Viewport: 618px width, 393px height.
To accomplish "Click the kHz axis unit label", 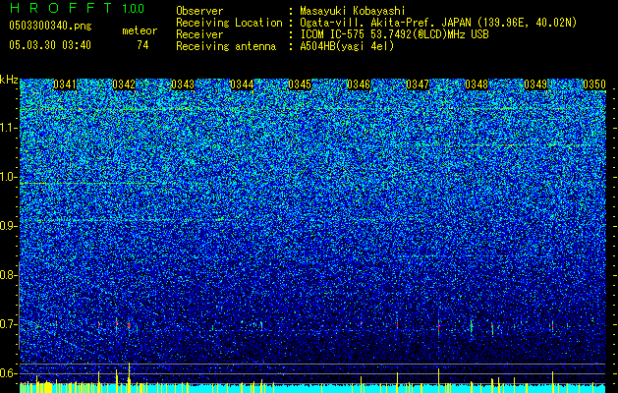I will coord(9,80).
